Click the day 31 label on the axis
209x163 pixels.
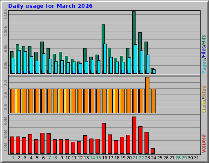coord(196,158)
